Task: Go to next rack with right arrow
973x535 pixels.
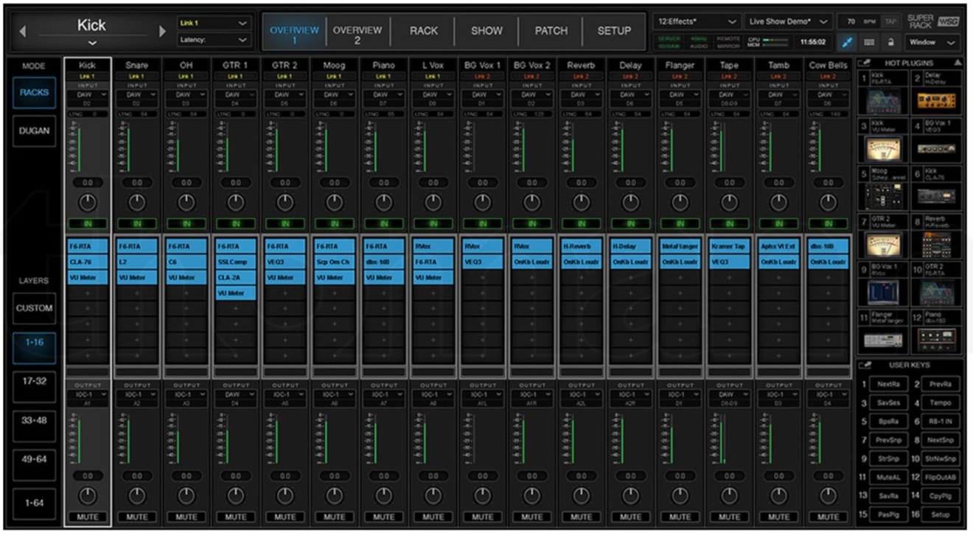Action: pyautogui.click(x=162, y=32)
